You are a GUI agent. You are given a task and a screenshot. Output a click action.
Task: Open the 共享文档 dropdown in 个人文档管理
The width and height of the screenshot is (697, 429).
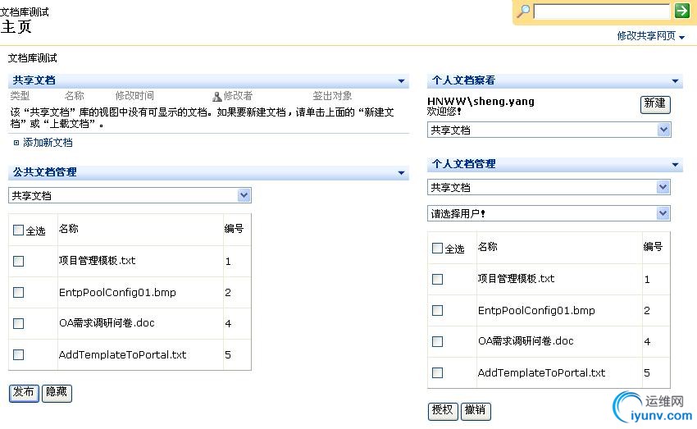point(549,187)
